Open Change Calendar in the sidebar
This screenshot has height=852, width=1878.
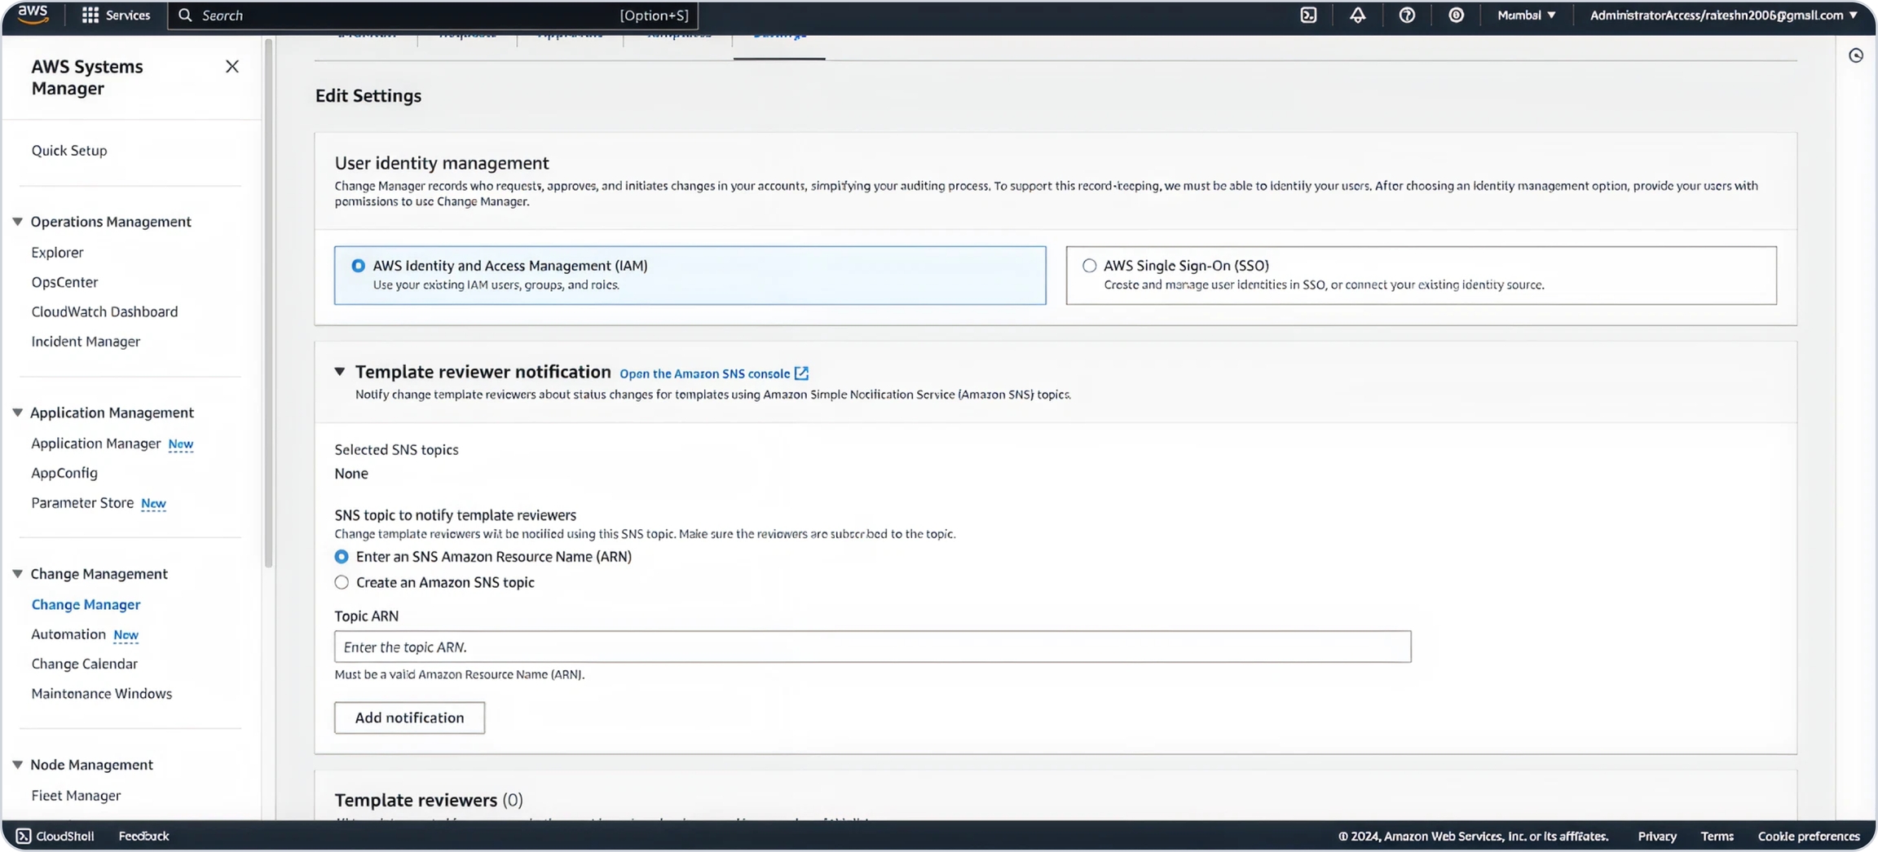(84, 664)
